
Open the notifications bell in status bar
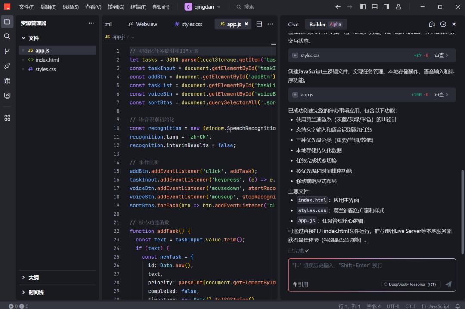point(458,306)
